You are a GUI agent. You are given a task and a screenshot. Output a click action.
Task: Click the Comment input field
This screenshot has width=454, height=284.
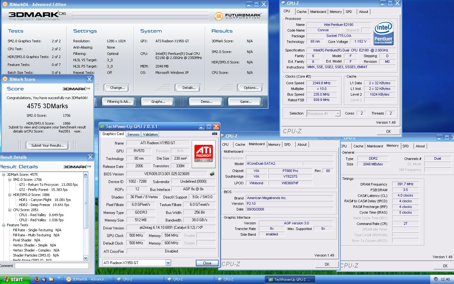(x=52, y=266)
